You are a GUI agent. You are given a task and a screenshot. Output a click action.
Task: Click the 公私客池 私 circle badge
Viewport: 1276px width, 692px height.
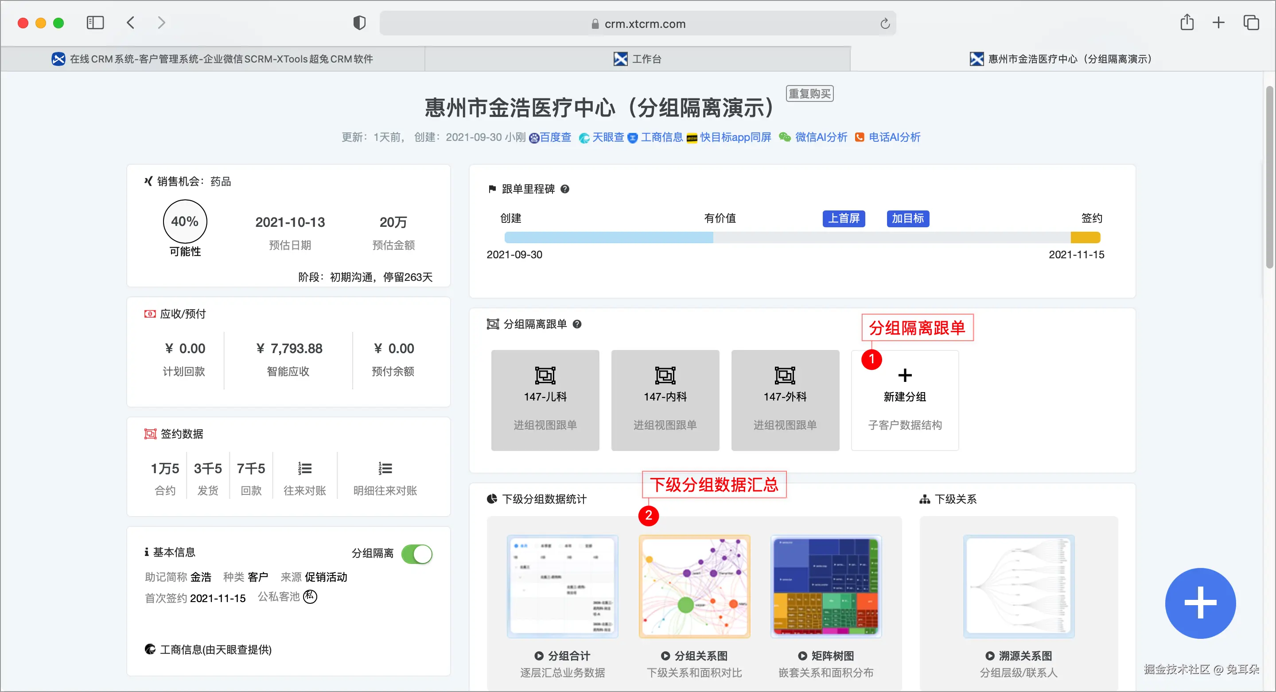click(310, 597)
